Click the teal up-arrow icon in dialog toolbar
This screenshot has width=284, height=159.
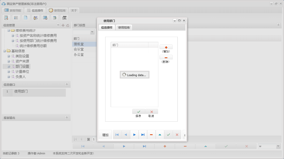(160, 135)
